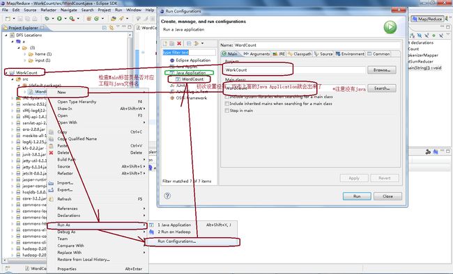Screen dimensions: 453x274
Task: Open the filter dropdown arrow in Run Configurations
Action: coord(202,43)
